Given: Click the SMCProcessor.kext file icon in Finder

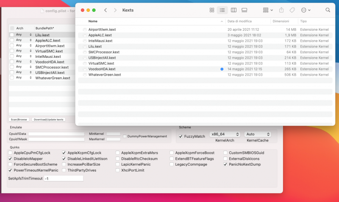Looking at the screenshot, I should click(85, 52).
